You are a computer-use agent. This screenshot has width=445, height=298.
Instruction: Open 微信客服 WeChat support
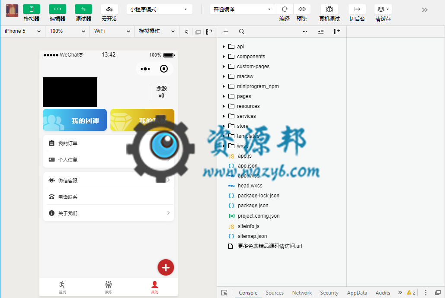coord(109,181)
